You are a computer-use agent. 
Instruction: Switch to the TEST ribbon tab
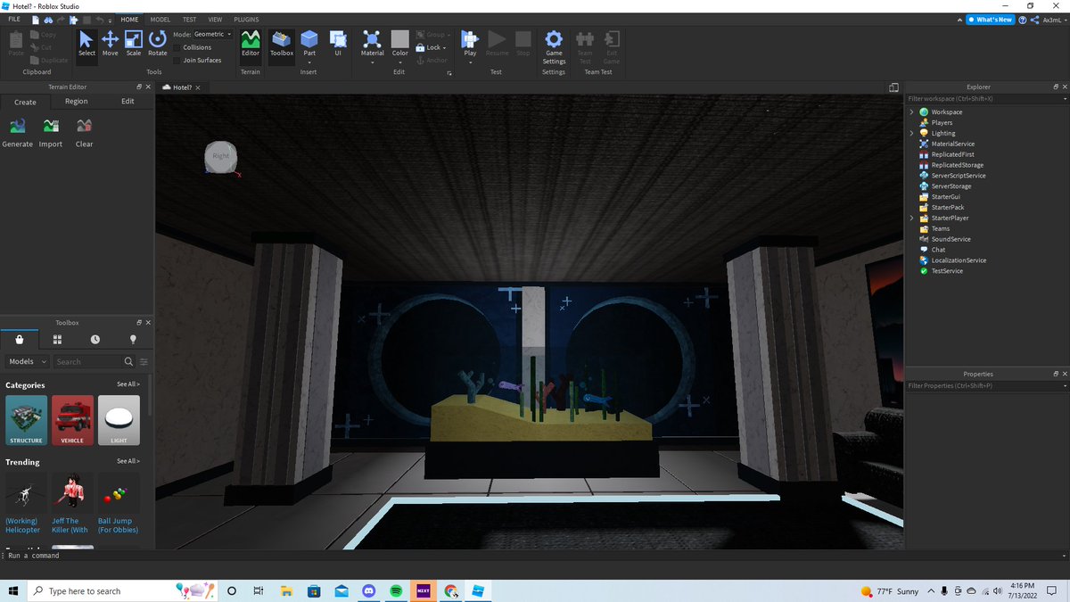tap(190, 19)
